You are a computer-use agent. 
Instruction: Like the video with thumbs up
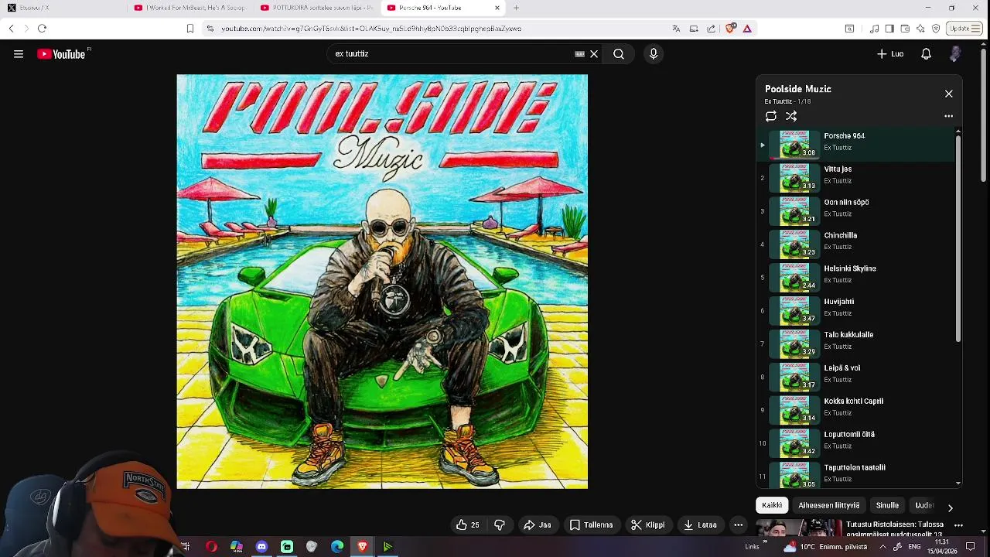(467, 525)
